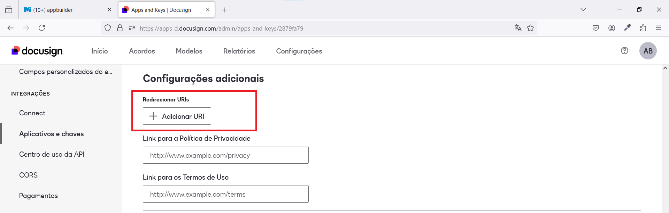
Task: Open the Firefox account icon
Action: (x=612, y=28)
